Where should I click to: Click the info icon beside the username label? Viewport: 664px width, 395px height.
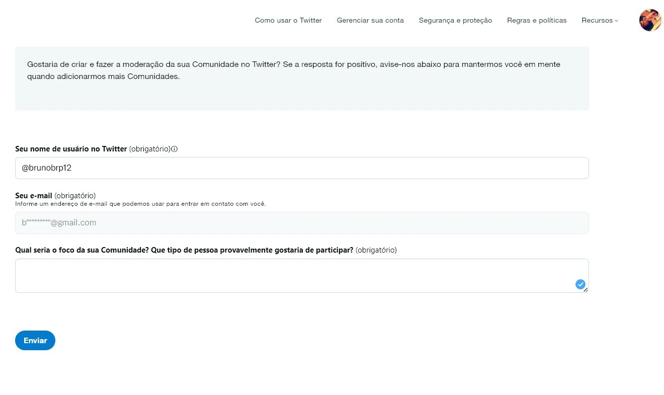(x=175, y=149)
